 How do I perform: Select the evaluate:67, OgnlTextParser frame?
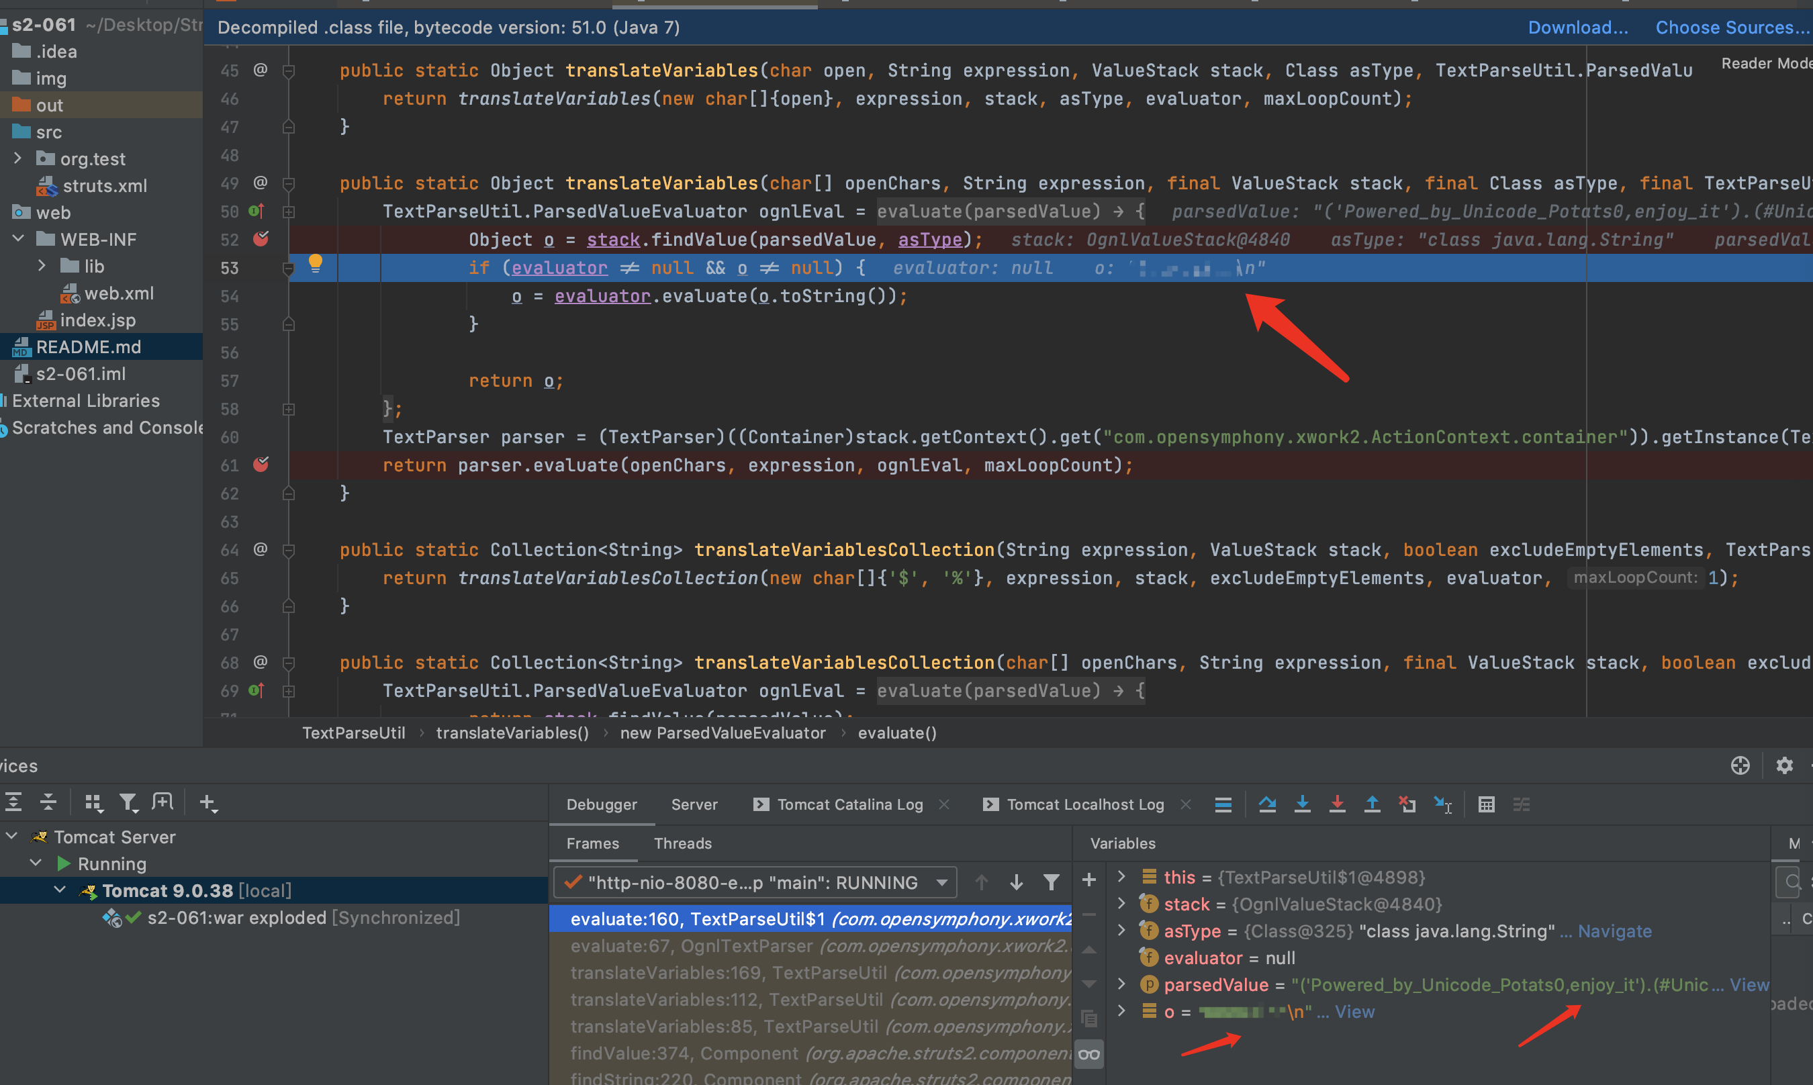point(810,945)
